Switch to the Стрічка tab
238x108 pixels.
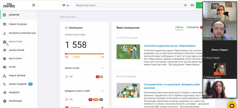point(179,27)
